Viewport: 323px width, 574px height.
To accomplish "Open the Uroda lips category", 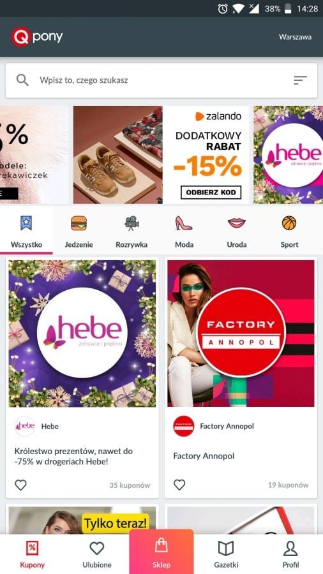I will click(x=237, y=232).
